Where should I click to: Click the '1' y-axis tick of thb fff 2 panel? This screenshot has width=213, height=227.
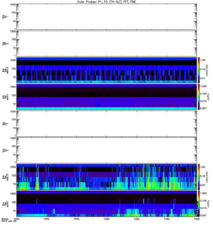(x=15, y=56)
